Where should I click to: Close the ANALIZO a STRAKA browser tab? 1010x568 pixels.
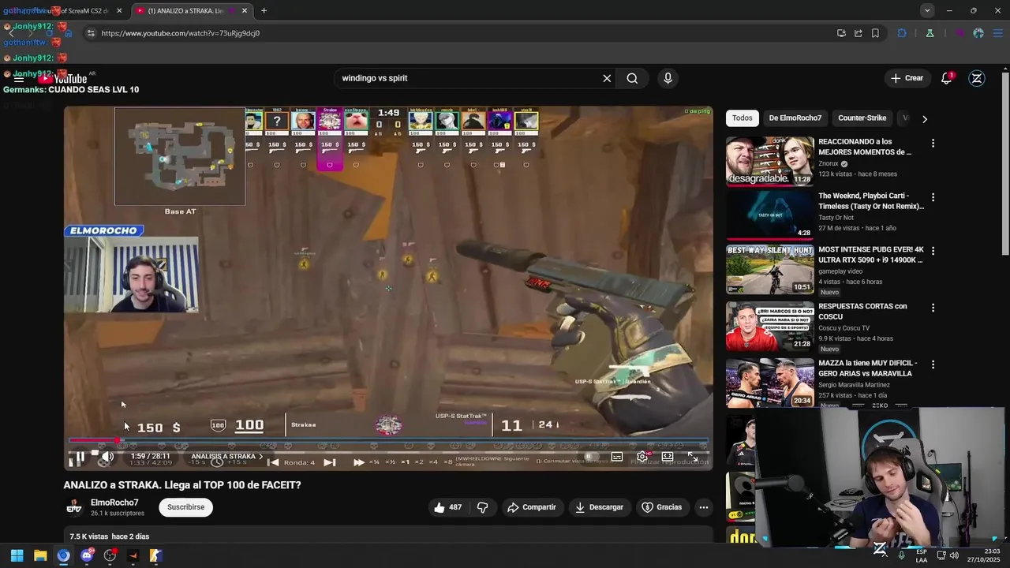245,11
